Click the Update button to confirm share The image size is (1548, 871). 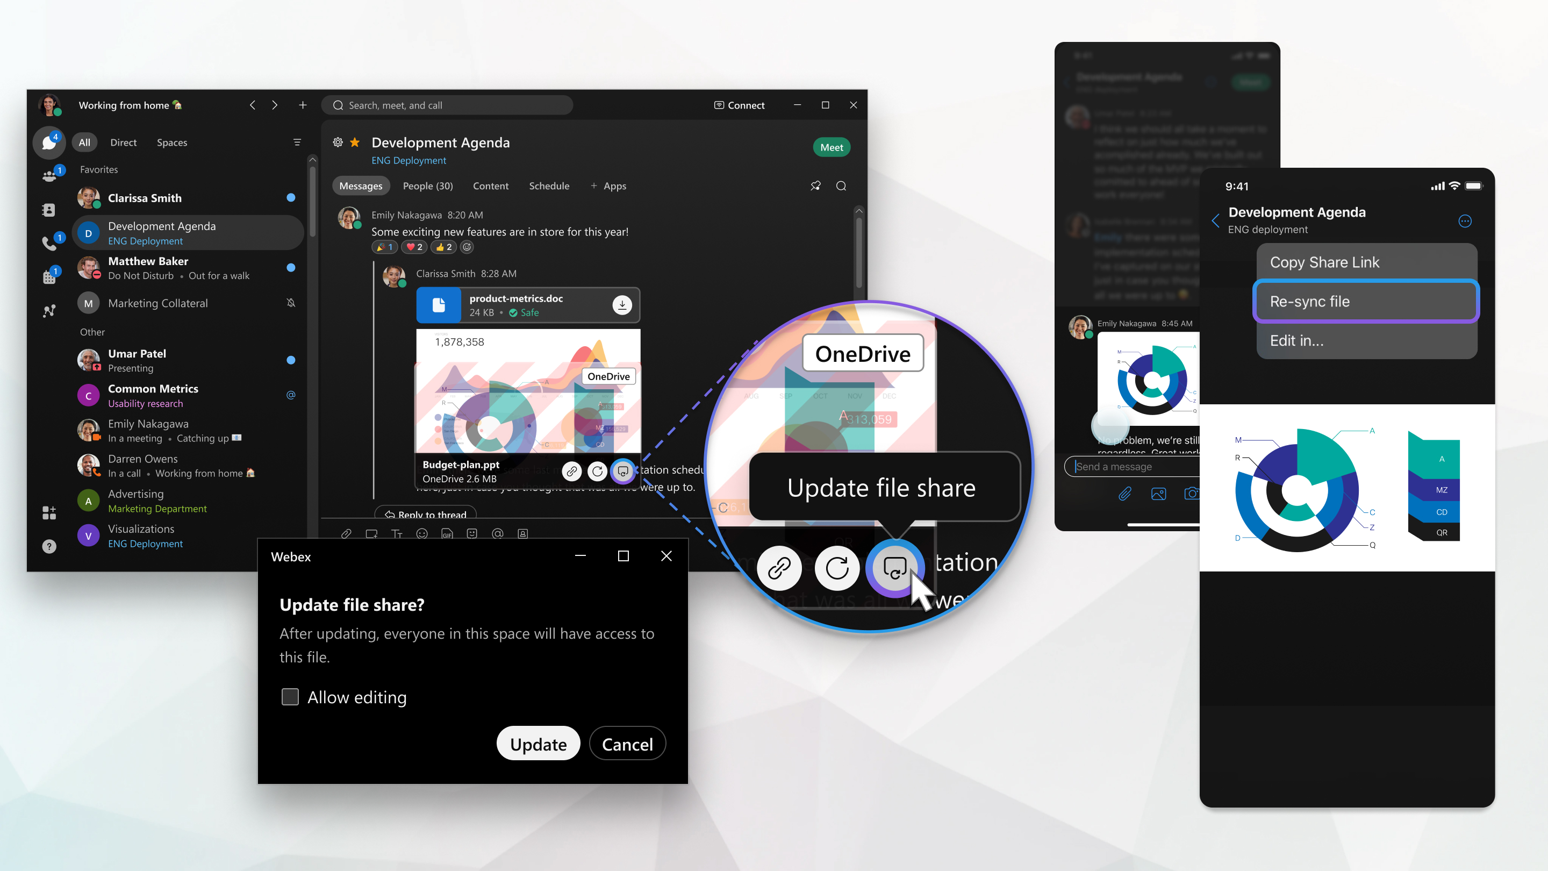pos(537,744)
